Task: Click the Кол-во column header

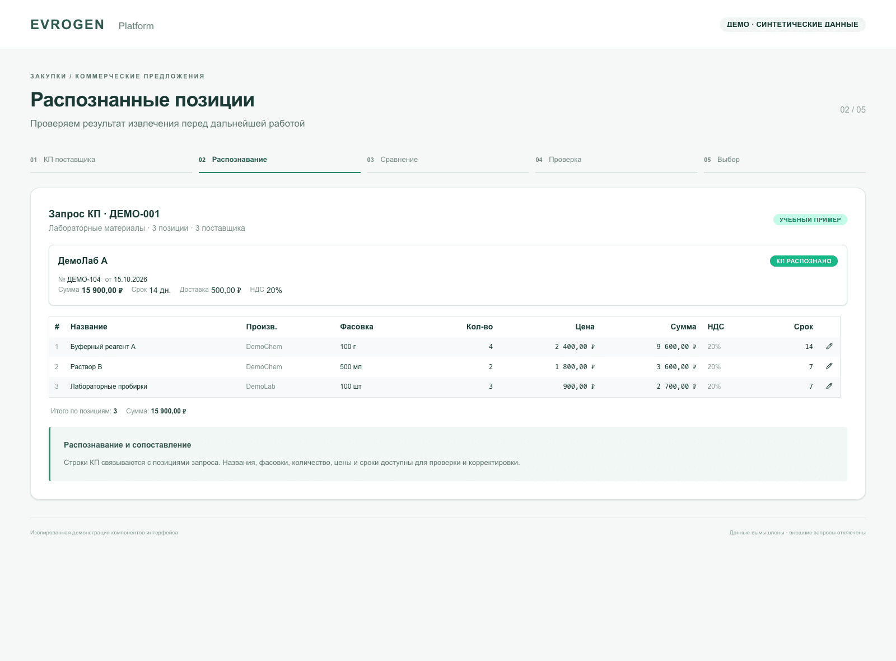Action: pos(479,327)
